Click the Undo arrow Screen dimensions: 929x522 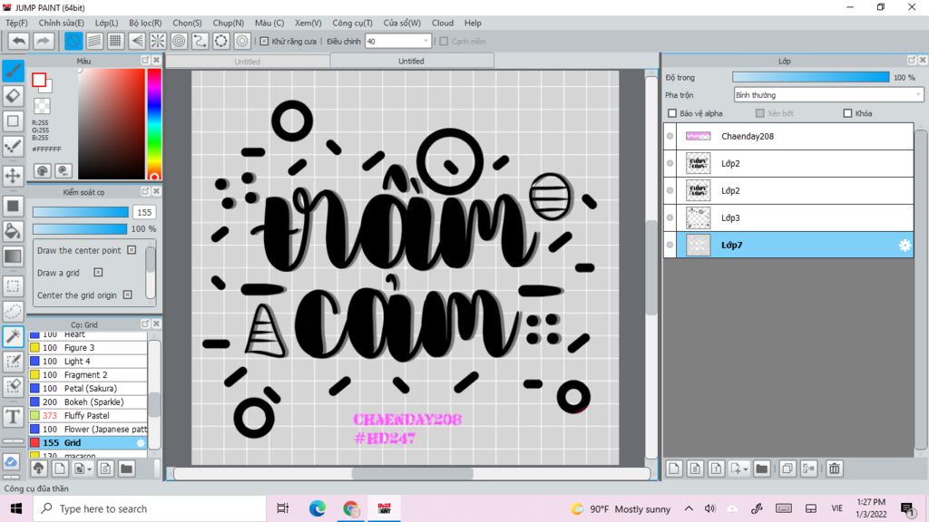coord(18,41)
